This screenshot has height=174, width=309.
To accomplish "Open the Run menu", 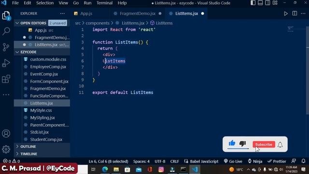I will point(87,3).
